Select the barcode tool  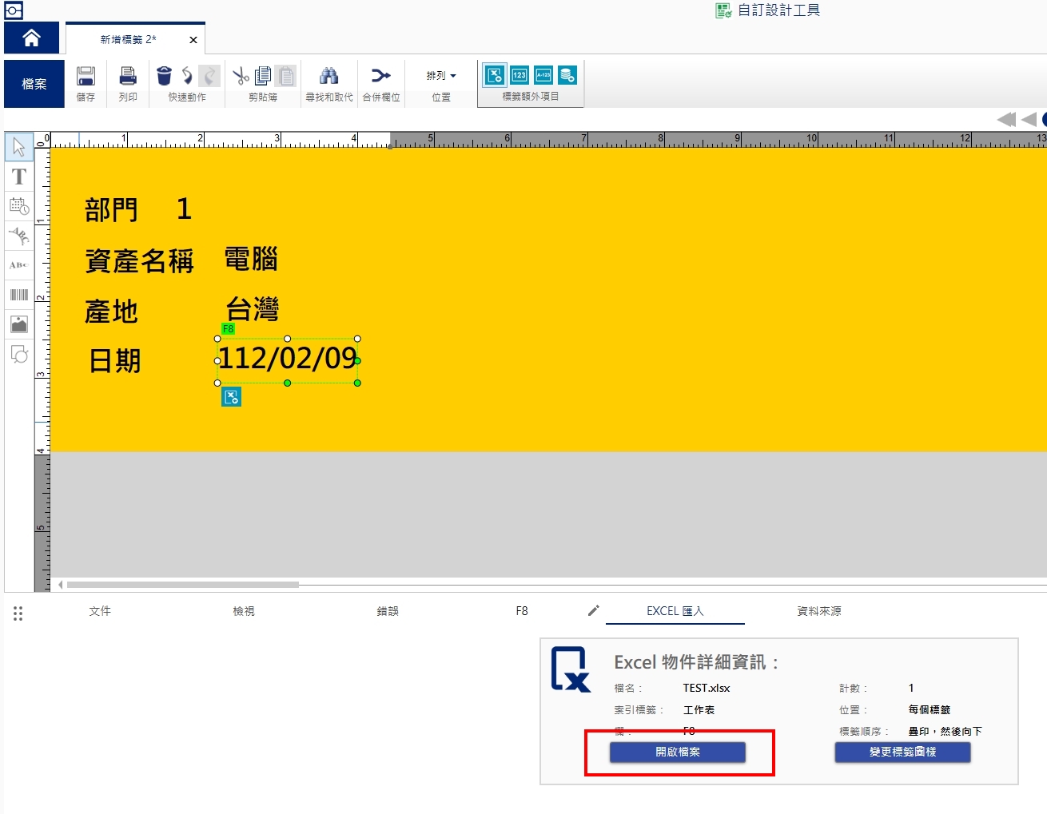click(19, 295)
